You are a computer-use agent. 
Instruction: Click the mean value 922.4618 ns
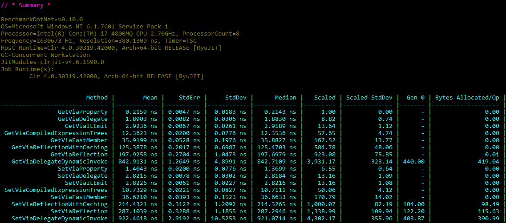point(138,218)
